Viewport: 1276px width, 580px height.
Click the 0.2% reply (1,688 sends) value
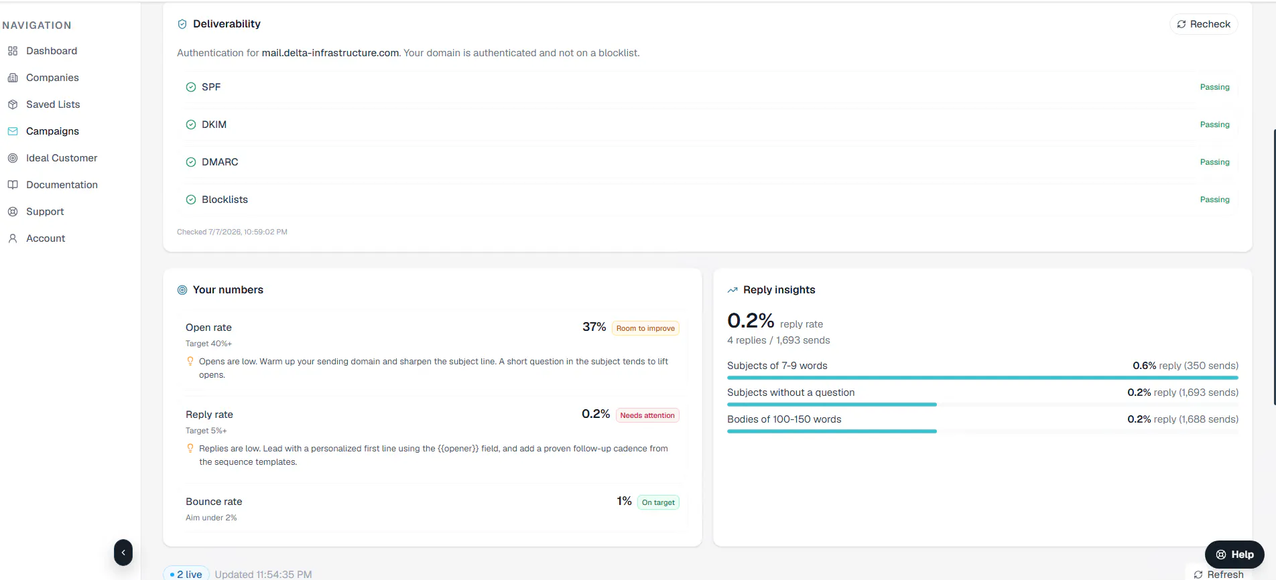[1183, 419]
